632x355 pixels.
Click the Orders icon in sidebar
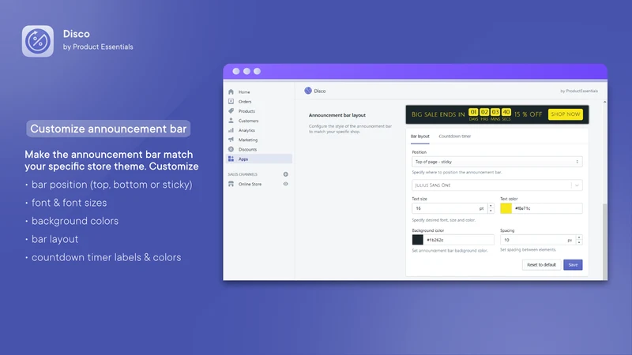click(231, 102)
